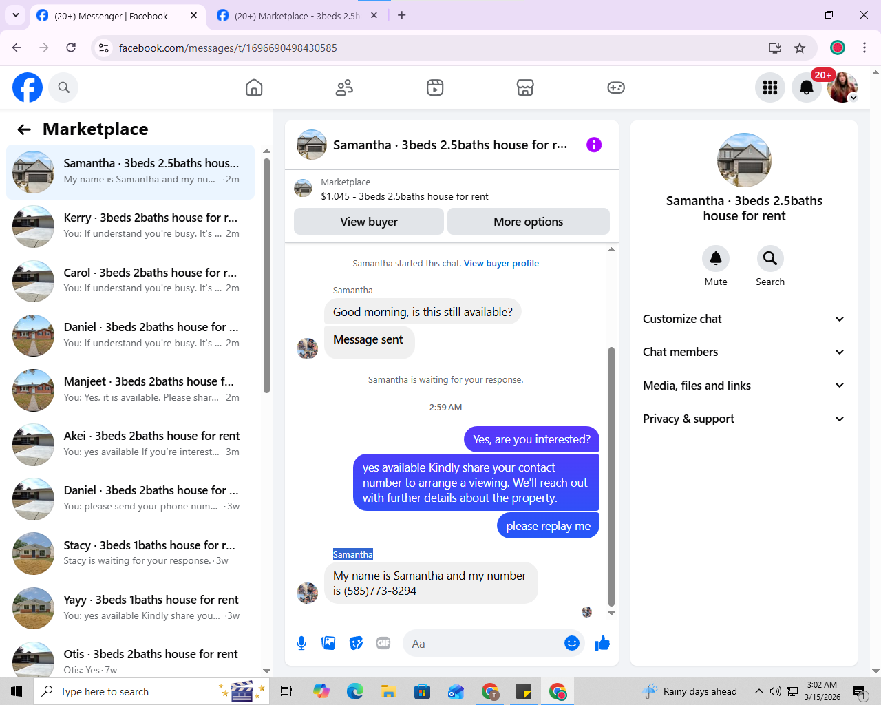The image size is (881, 705).
Task: Open Marketplace storefront icon
Action: (525, 87)
